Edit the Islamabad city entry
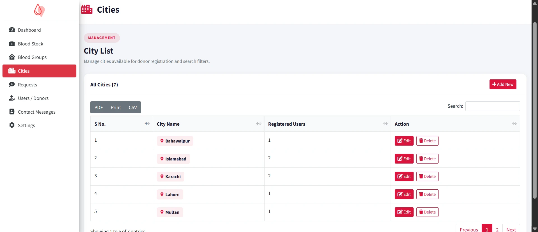The width and height of the screenshot is (538, 232). coord(404,159)
